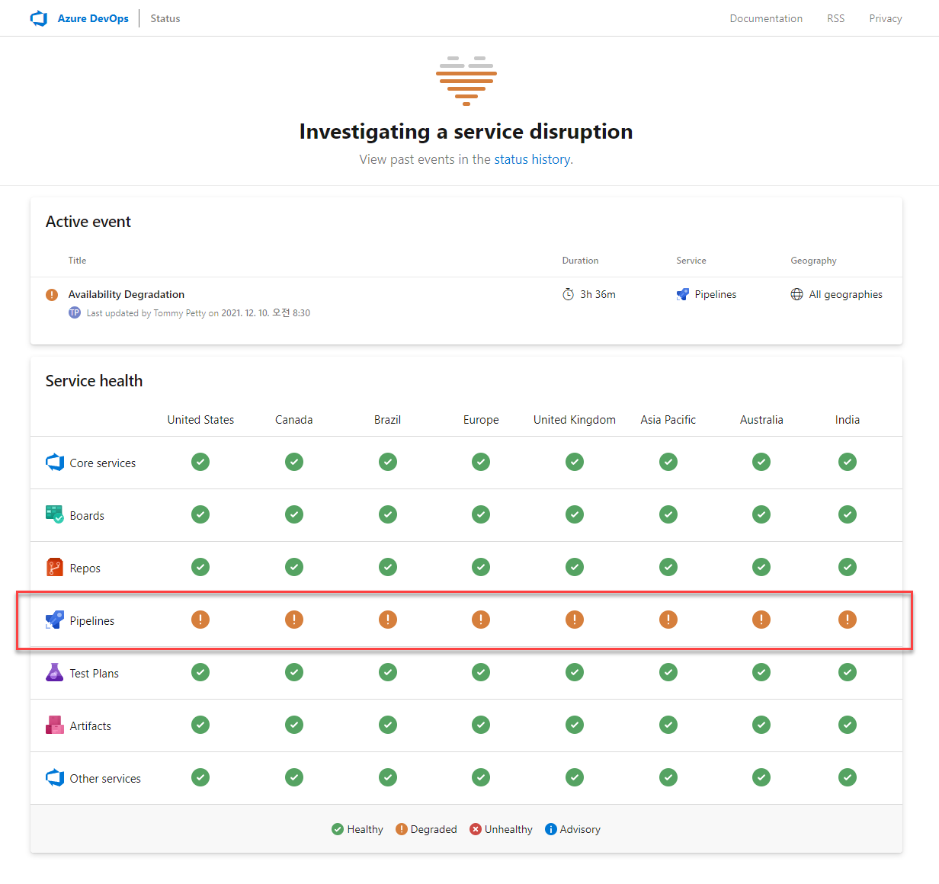The width and height of the screenshot is (939, 884).
Task: Click the stopwatch icon beside 3h 36m
Action: click(568, 294)
